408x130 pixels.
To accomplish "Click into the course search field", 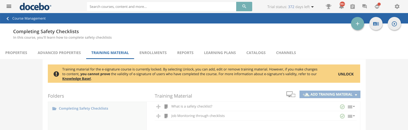I will click(x=161, y=7).
